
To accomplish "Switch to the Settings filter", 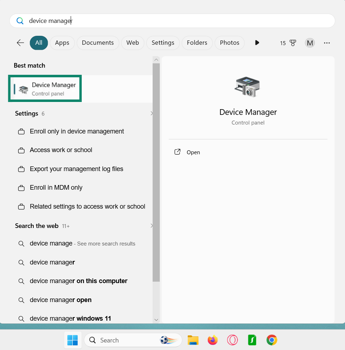I will [163, 43].
